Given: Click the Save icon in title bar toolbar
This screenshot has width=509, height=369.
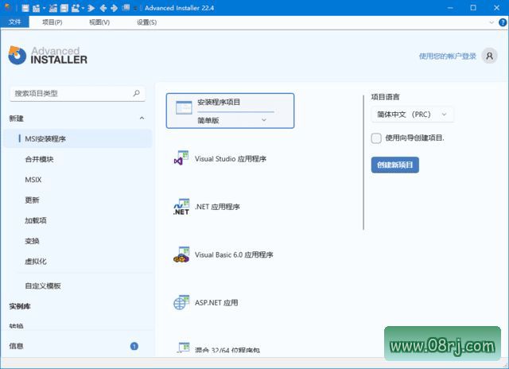Looking at the screenshot, I should click(25, 8).
